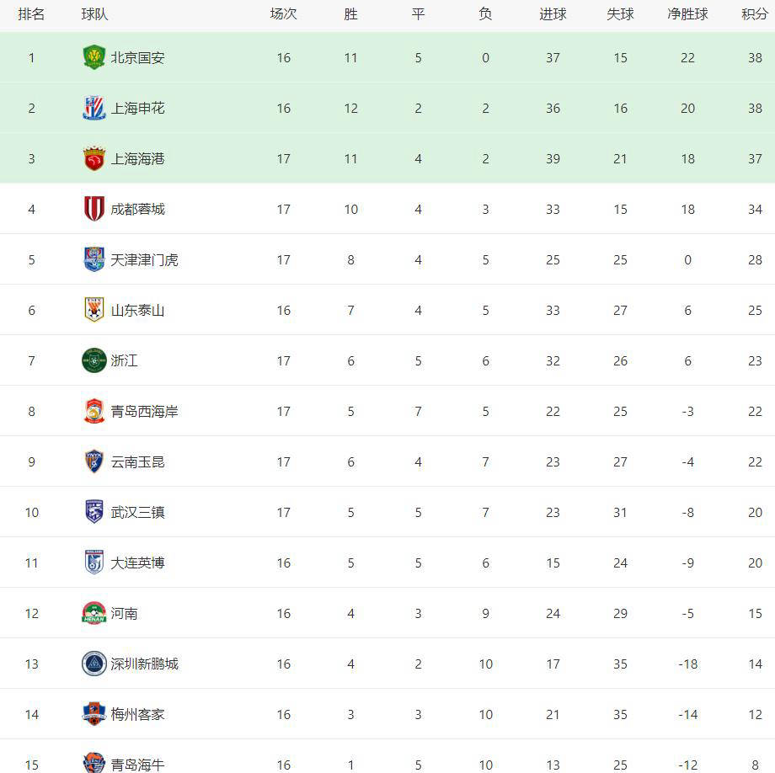Select the 浙江 round green logo
The width and height of the screenshot is (775, 773).
[x=94, y=360]
